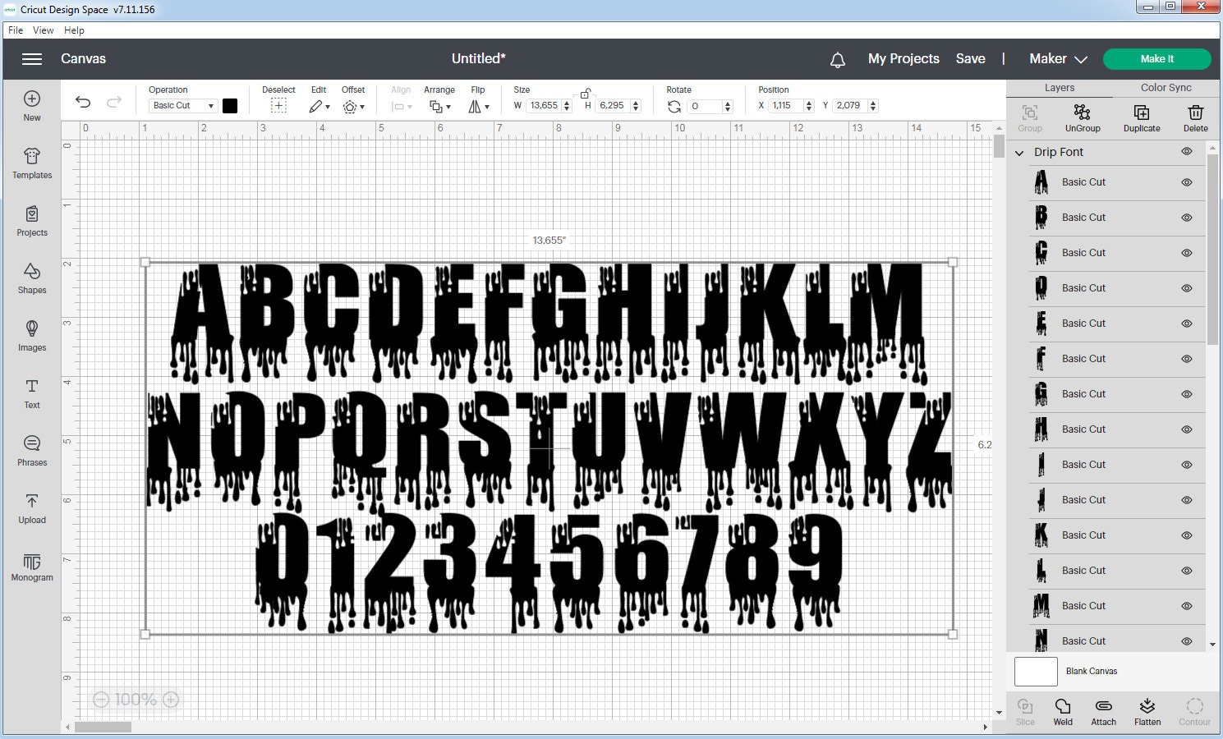
Task: Hide the letter A Basic Cut layer
Action: [x=1186, y=182]
